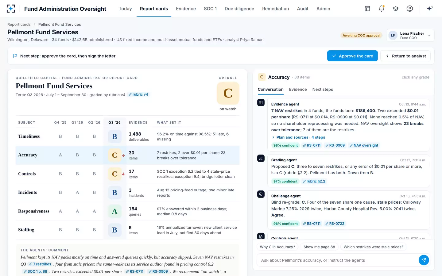Screen dimensions: 442x276
Task: Click the 7 restrikes link in agents' comment
Action: (x=40, y=264)
